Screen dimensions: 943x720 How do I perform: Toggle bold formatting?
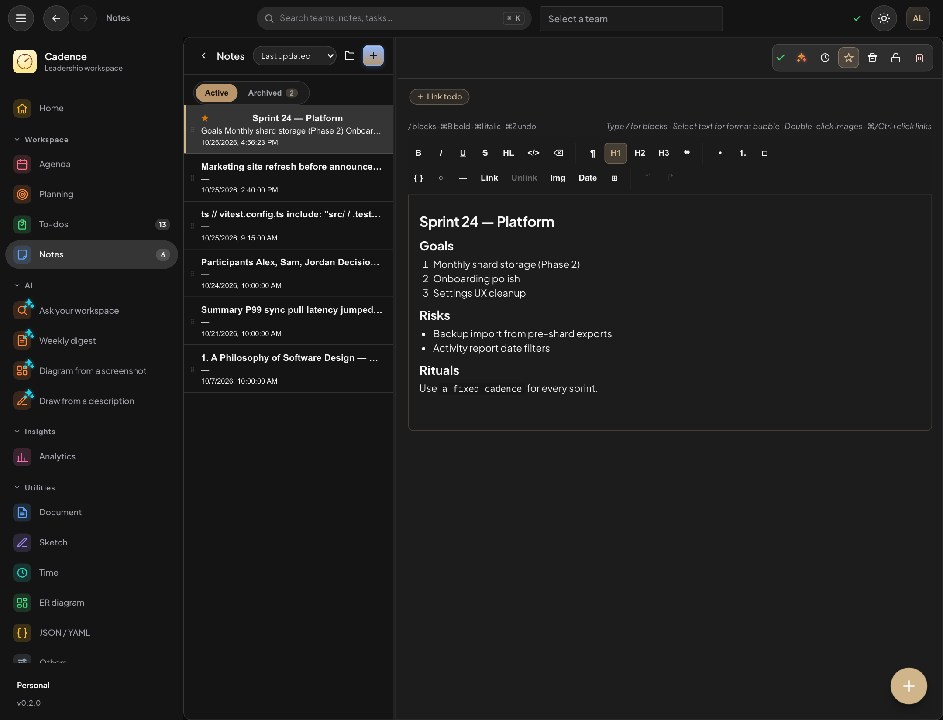click(418, 153)
